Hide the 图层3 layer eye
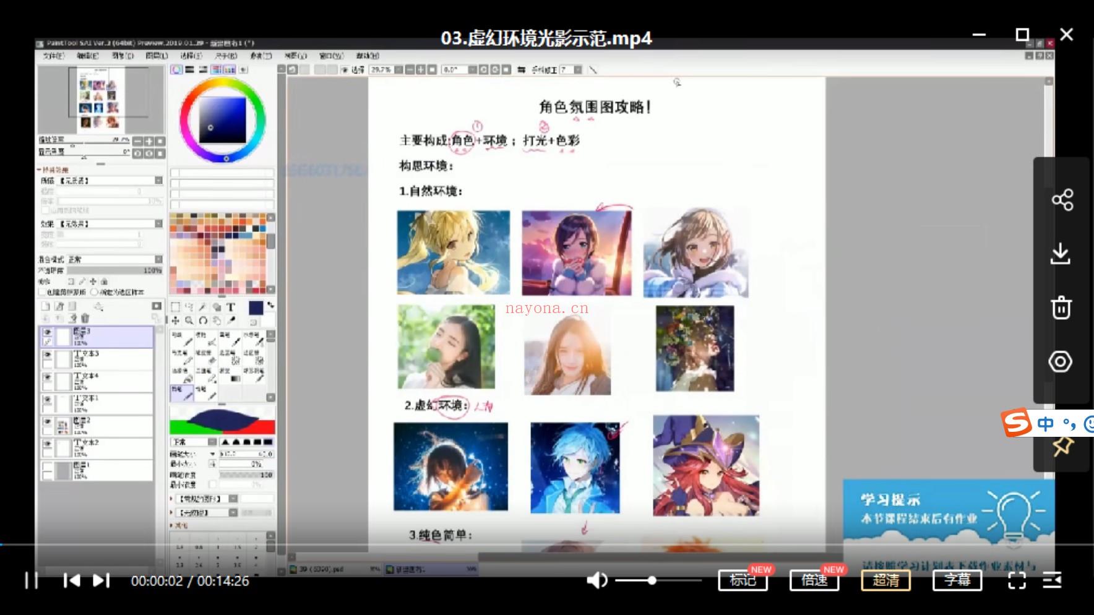Screen dimensions: 1094x615 tap(47, 332)
